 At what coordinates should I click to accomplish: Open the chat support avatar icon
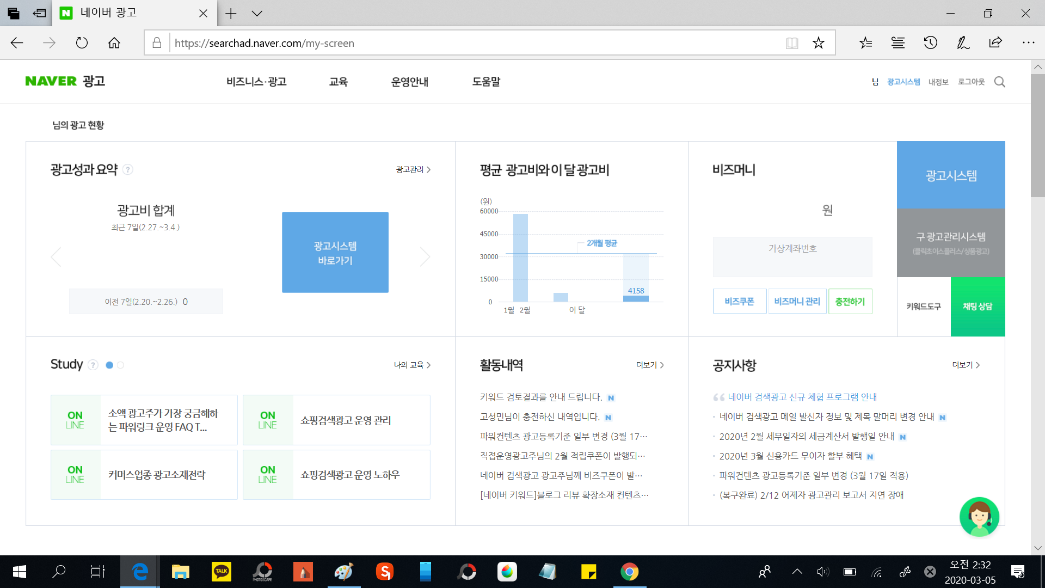pyautogui.click(x=979, y=517)
